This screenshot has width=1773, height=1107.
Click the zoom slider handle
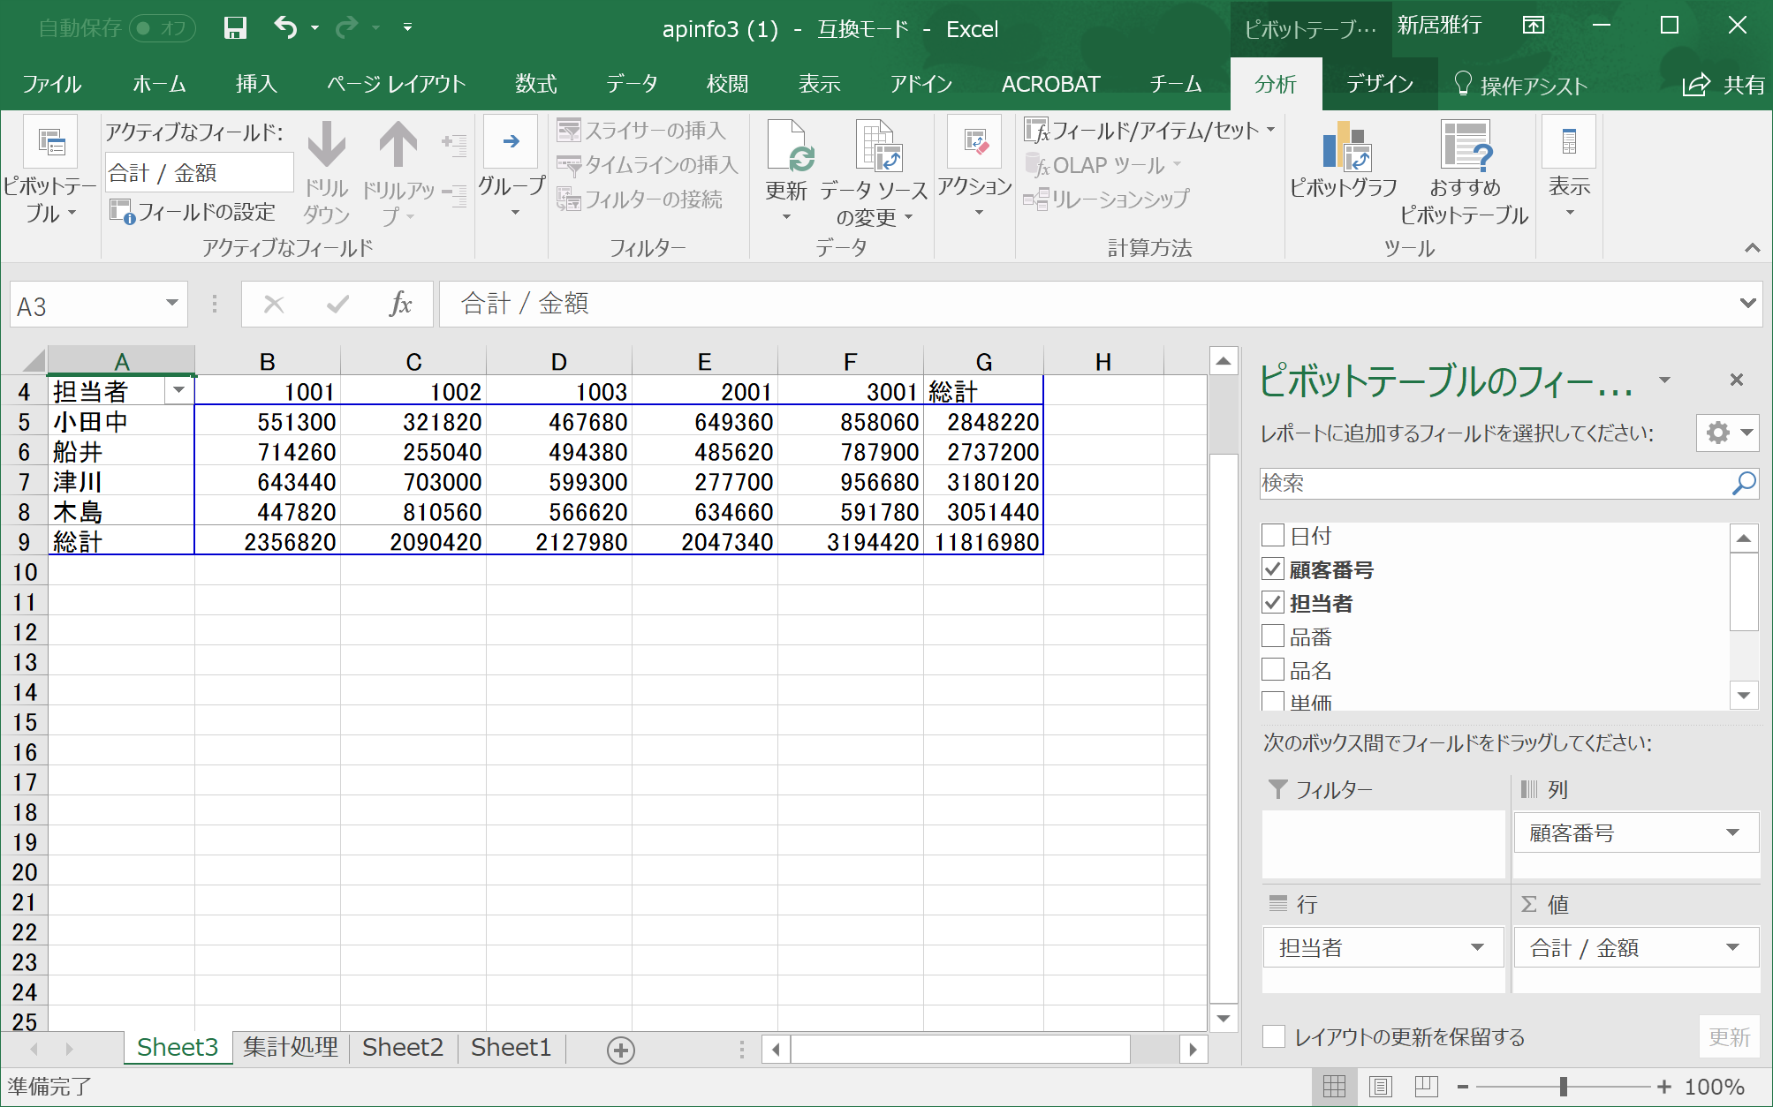click(x=1563, y=1087)
